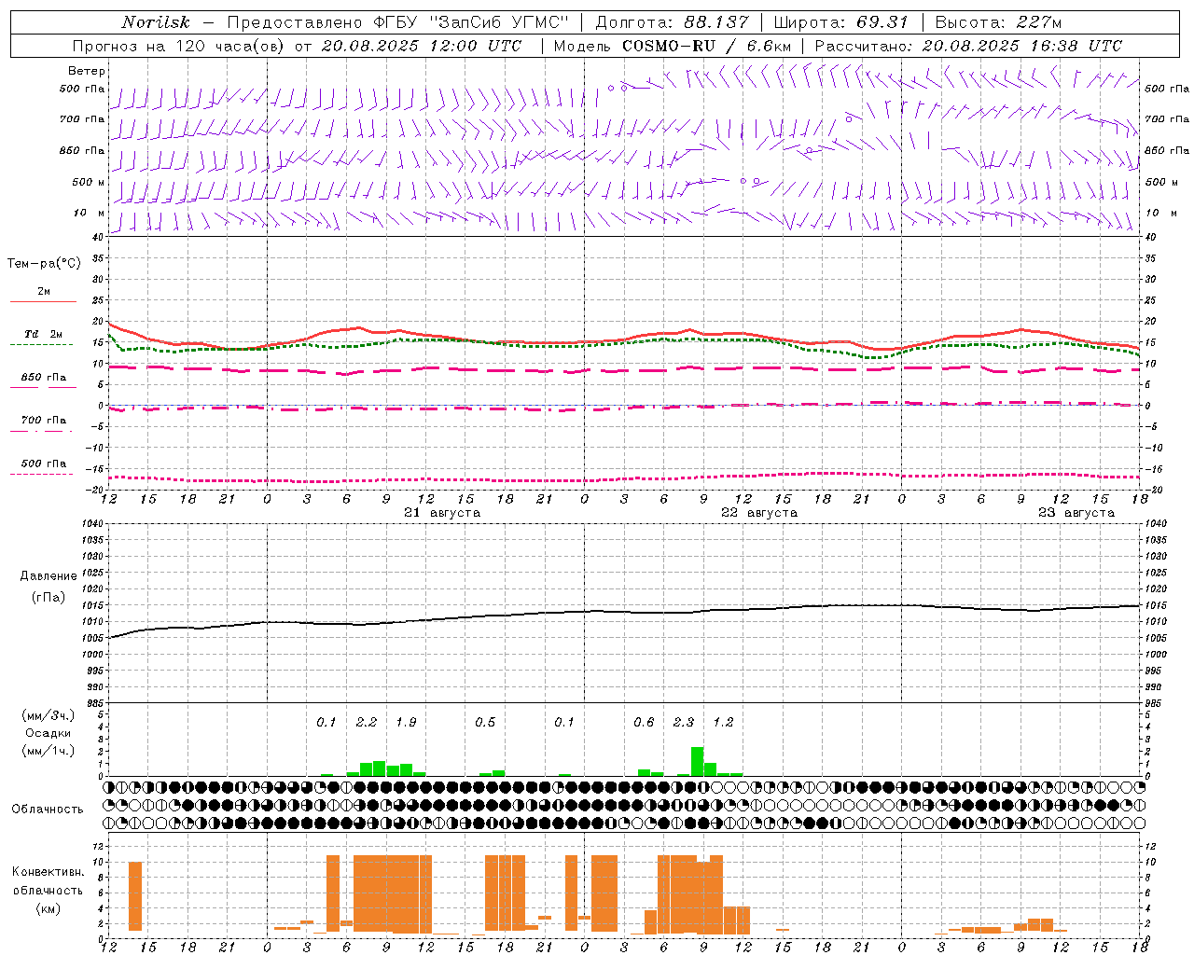The height and width of the screenshot is (955, 1194).
Task: Click the red 2м line sample in legend
Action: (x=43, y=301)
